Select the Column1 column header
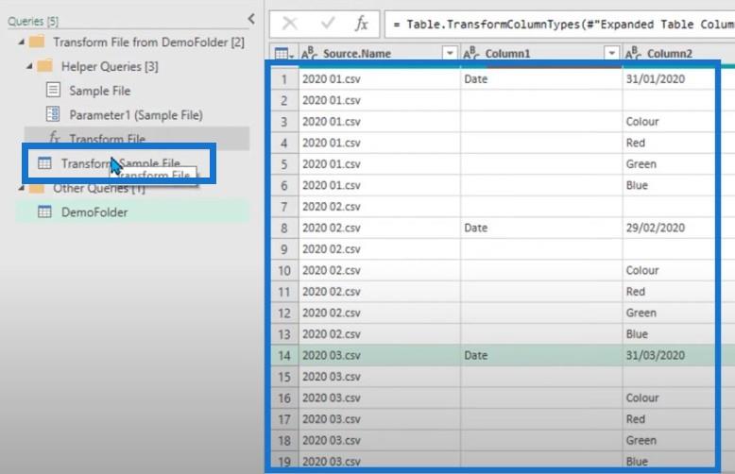The image size is (735, 474). 507,54
